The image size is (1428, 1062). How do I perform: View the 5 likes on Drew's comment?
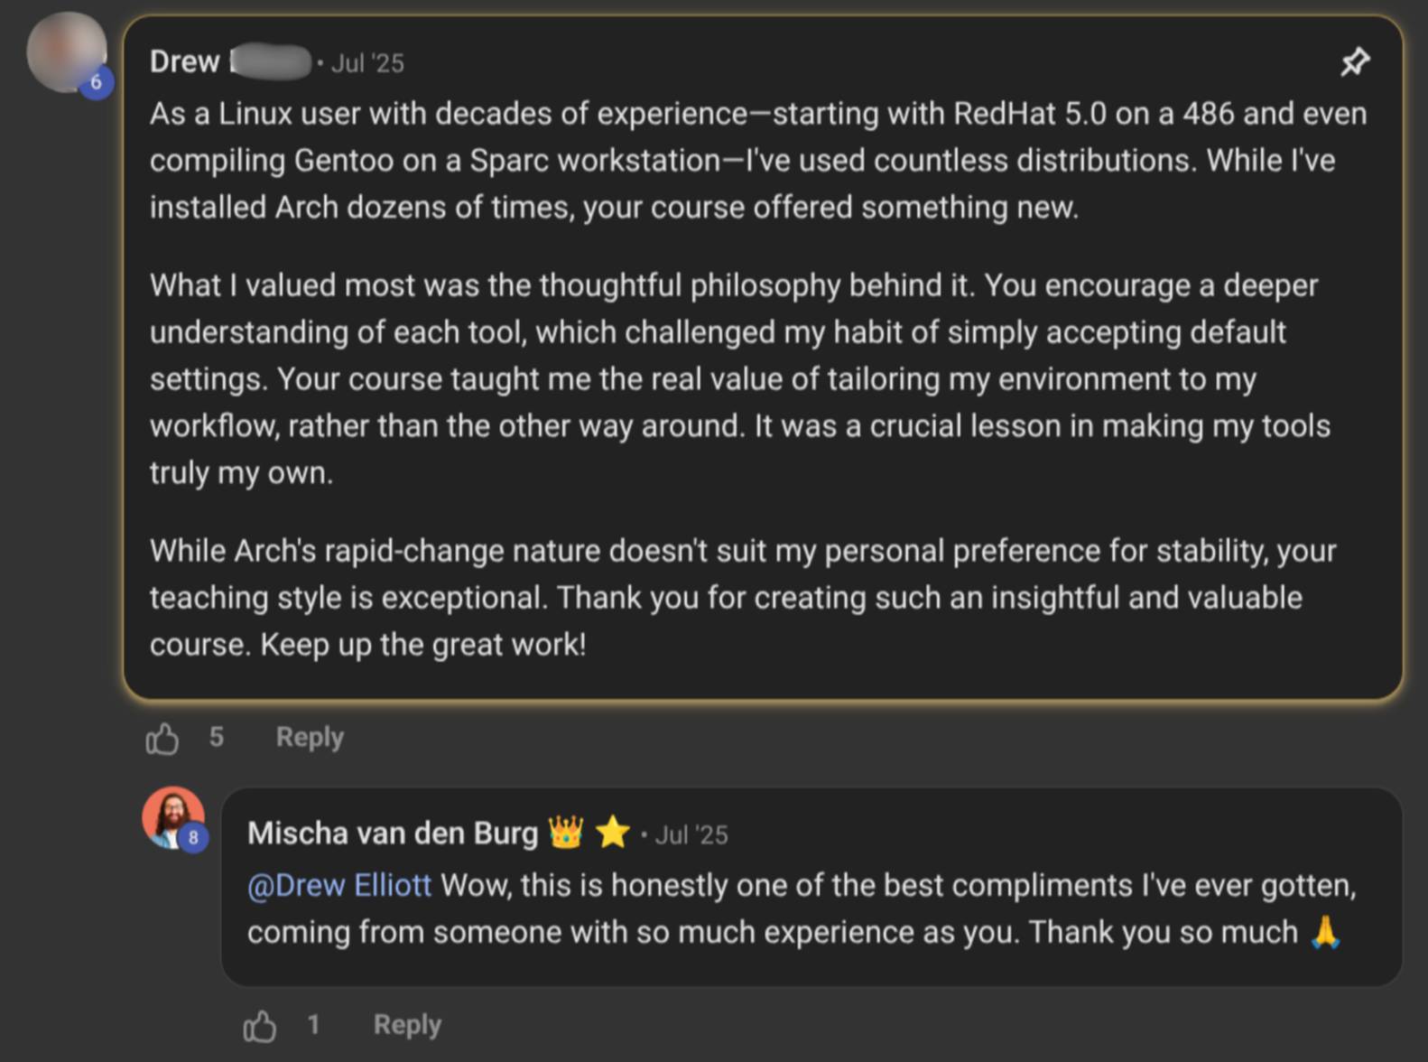pyautogui.click(x=217, y=737)
